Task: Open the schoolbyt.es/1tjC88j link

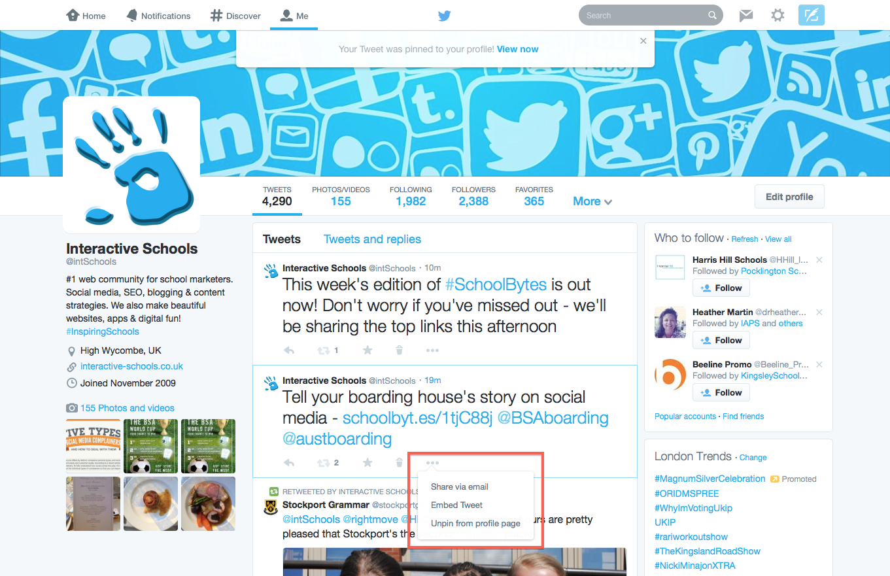Action: point(417,418)
